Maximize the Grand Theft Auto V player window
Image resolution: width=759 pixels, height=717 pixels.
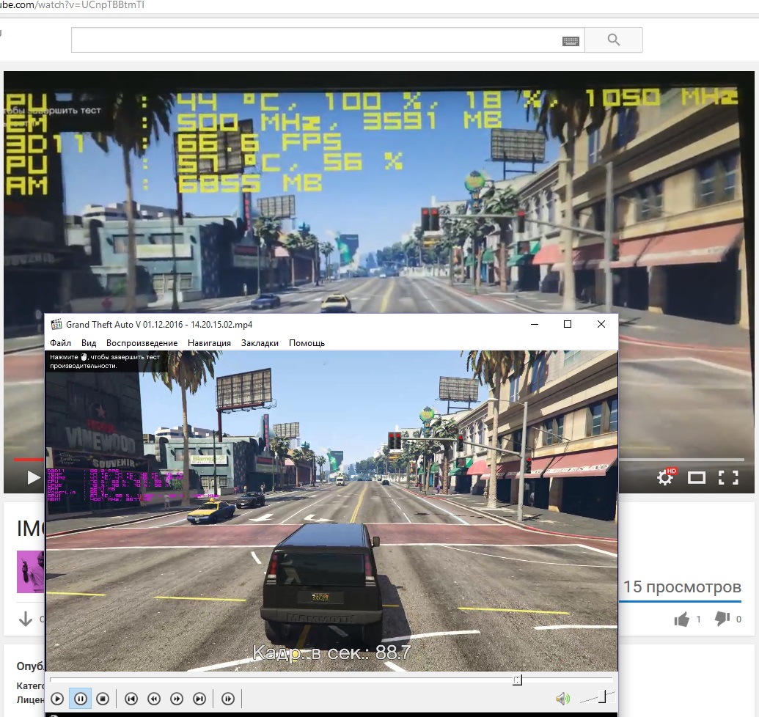pos(568,324)
